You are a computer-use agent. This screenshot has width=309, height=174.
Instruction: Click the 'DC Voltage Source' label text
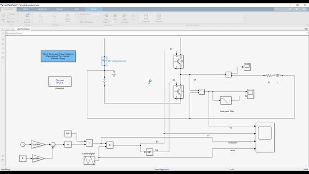click(x=117, y=61)
